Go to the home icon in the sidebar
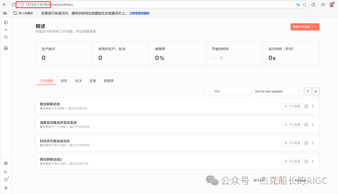Image resolution: width=338 pixels, height=194 pixels. [6, 48]
